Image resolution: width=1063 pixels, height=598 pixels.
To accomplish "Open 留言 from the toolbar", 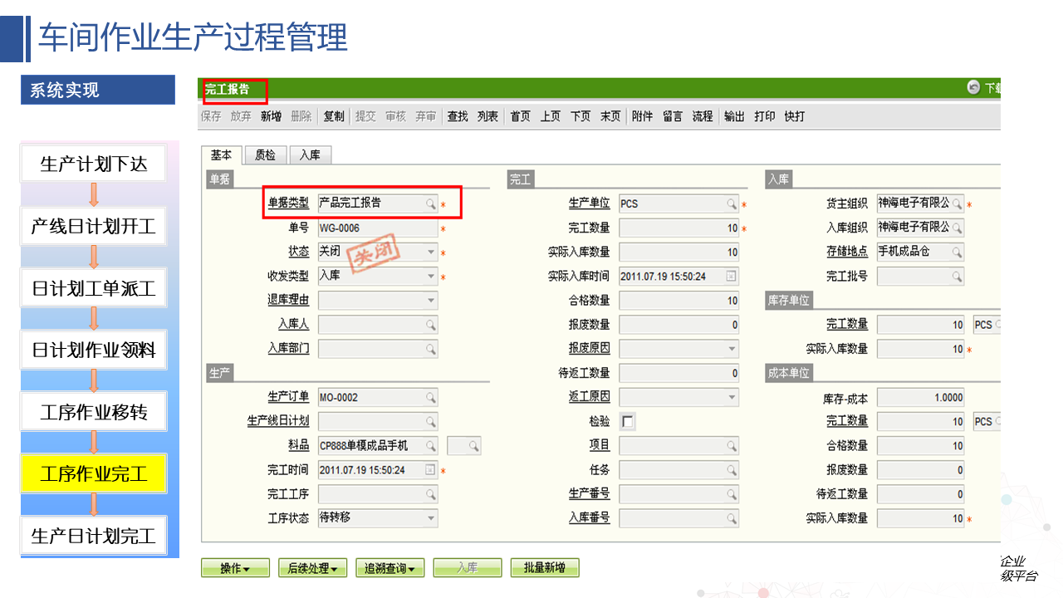I will pos(673,116).
